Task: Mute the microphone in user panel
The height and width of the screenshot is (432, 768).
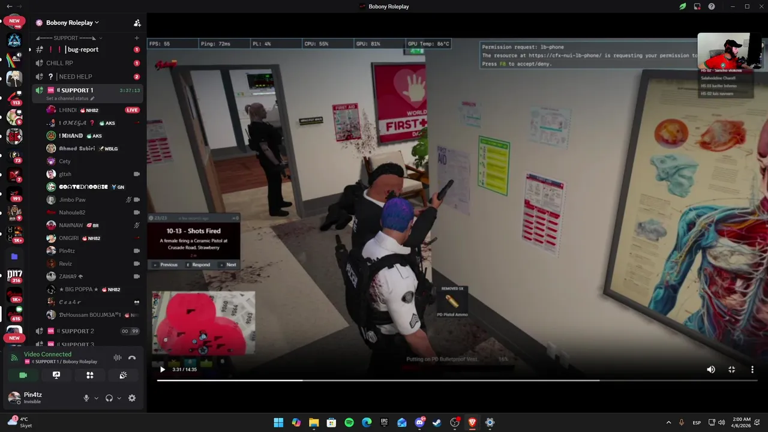Action: click(x=86, y=398)
